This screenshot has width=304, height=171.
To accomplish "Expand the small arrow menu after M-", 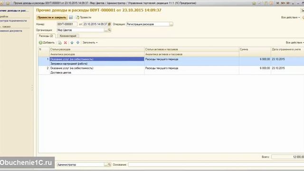I will [x=293, y=3].
